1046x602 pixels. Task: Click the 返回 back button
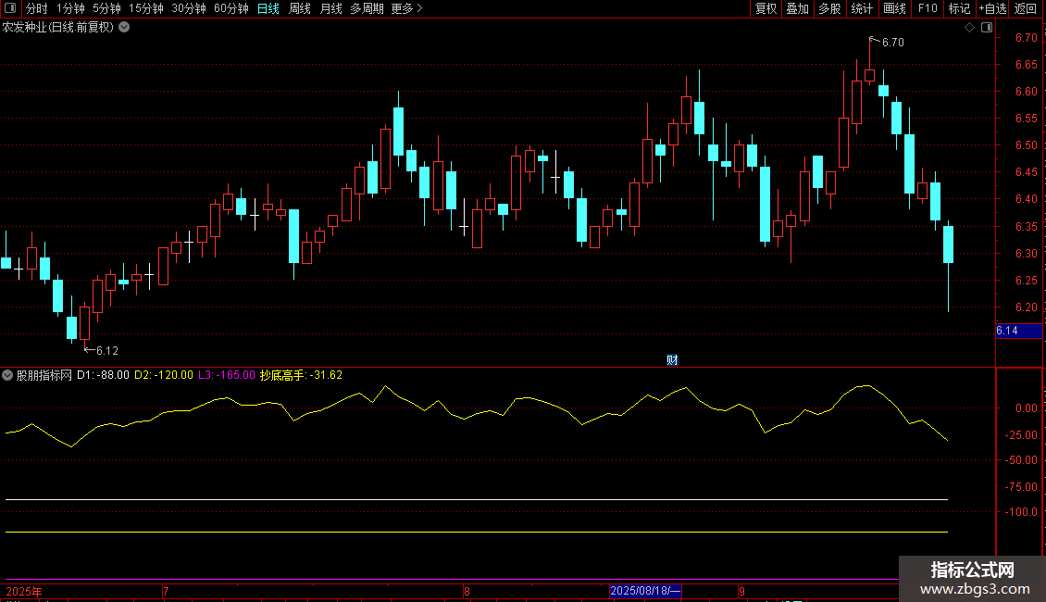tap(1026, 8)
